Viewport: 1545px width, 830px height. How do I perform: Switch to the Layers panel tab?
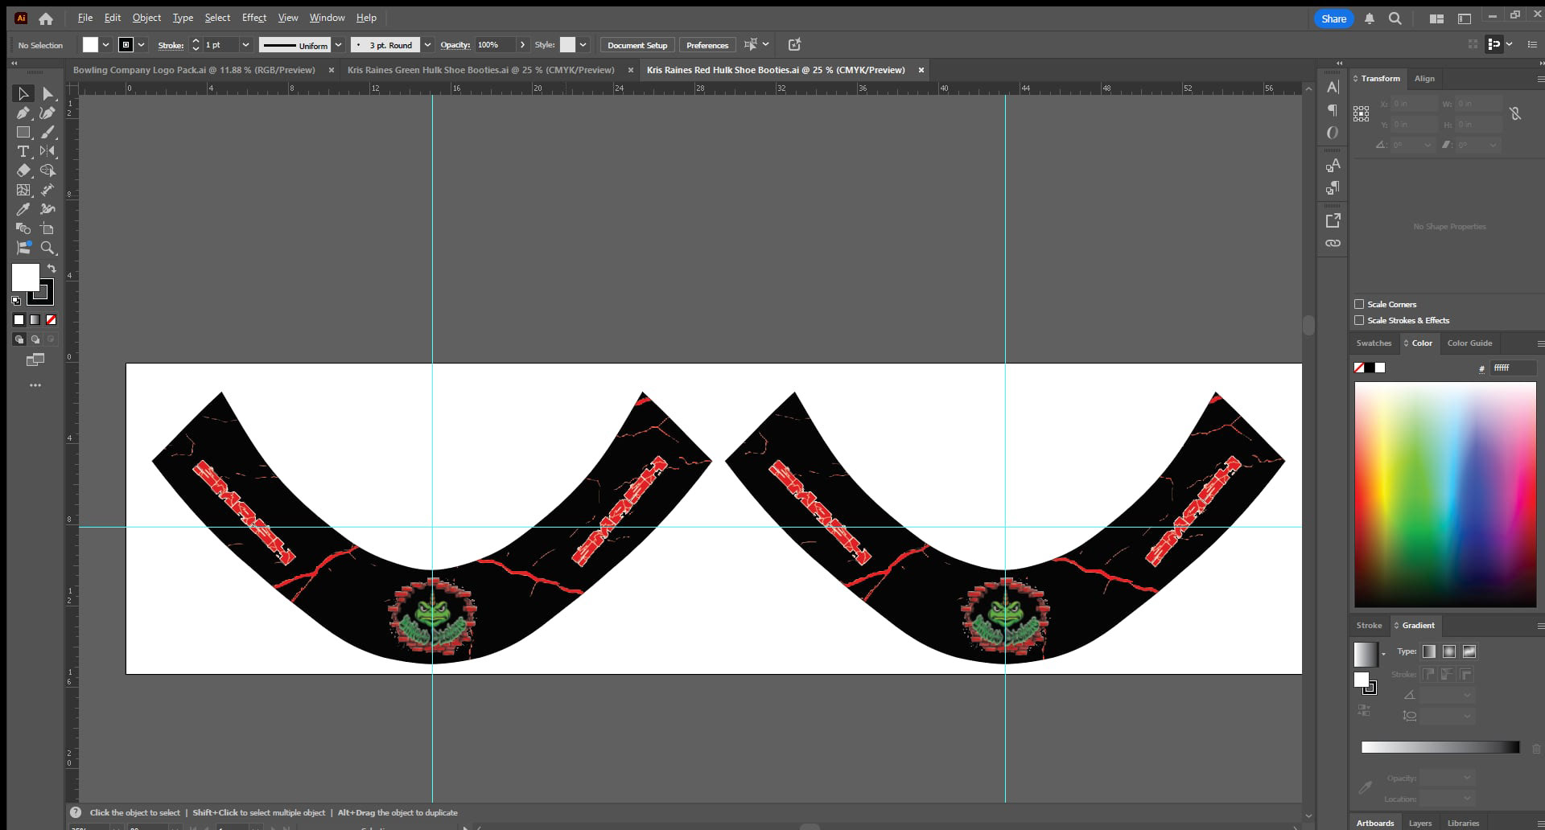[1420, 823]
